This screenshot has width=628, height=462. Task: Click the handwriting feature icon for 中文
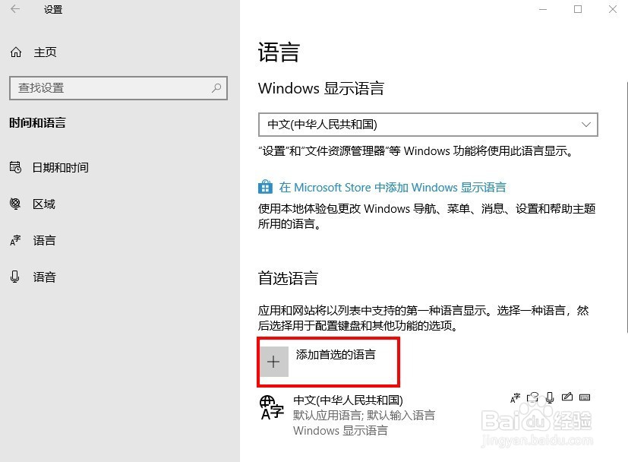(x=567, y=397)
